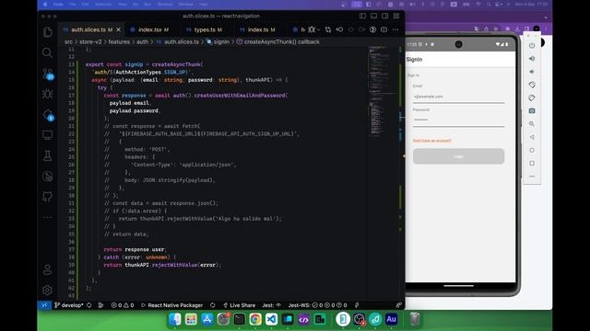
Task: Click 'auth' folder breadcrumb segment
Action: pyautogui.click(x=142, y=41)
